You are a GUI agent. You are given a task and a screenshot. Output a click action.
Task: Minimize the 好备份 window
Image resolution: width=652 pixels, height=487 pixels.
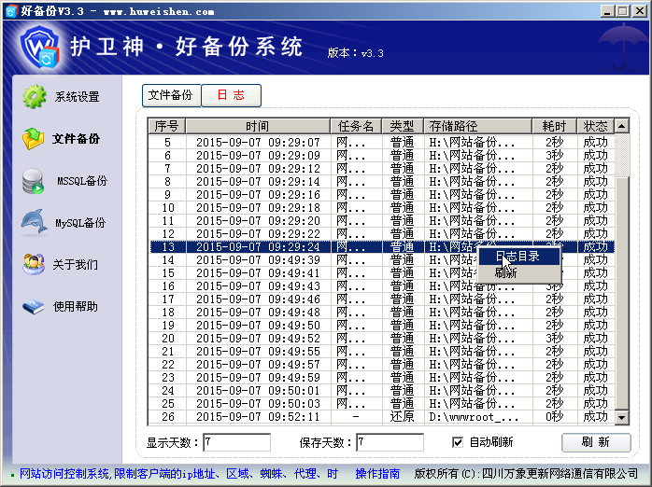[607, 11]
